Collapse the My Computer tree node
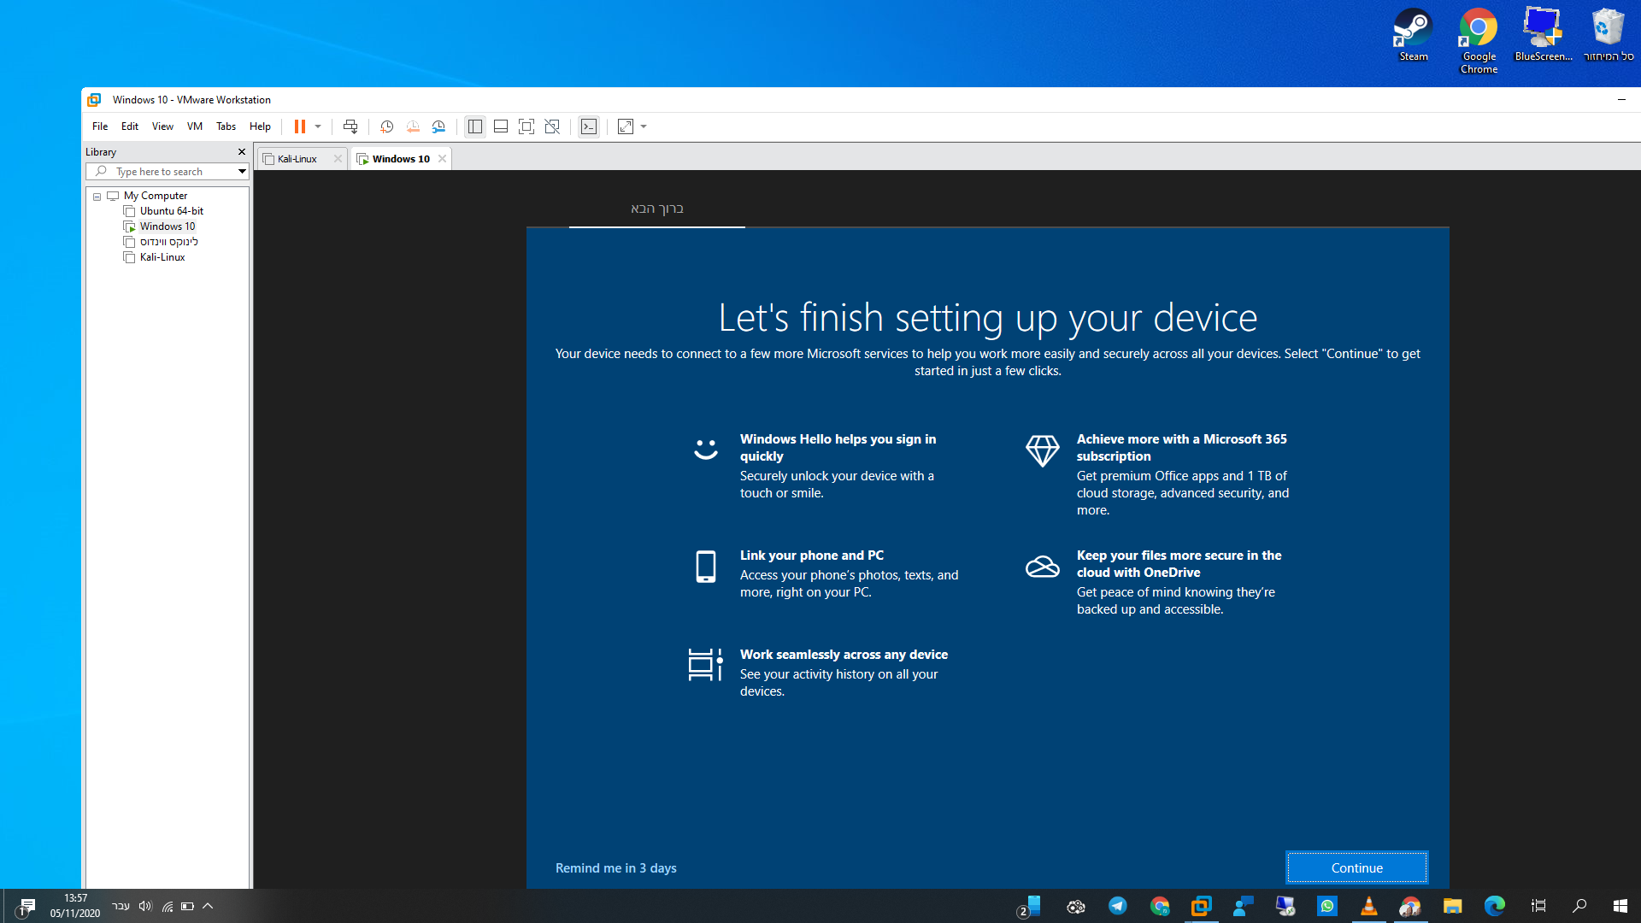Screen dimensions: 1641x923 coord(97,197)
